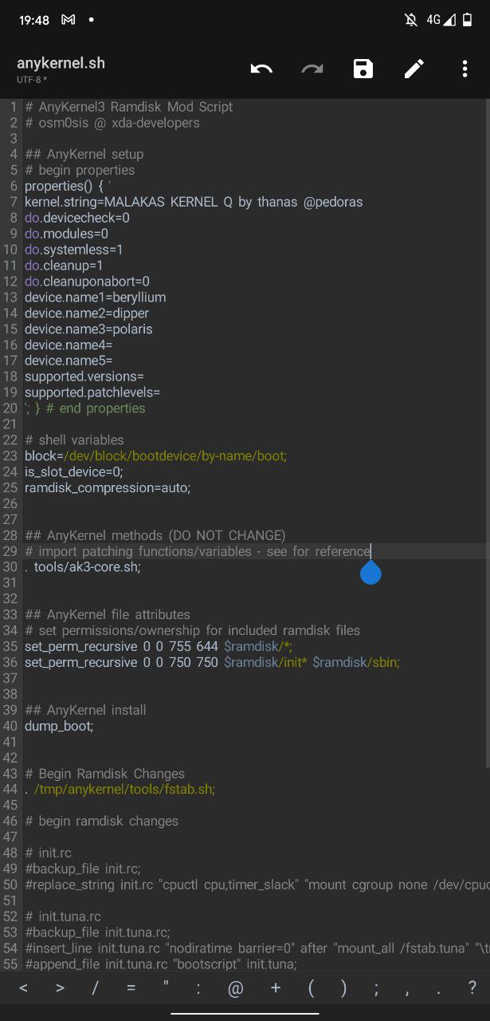490x1021 pixels.
Task: Tap the '## AnyKernel methods (DO NOT CHANGE)' comment
Action: 155,535
